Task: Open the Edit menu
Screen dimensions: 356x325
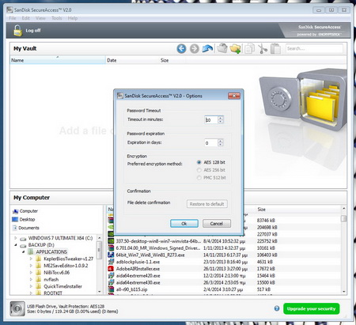Action: [x=25, y=18]
